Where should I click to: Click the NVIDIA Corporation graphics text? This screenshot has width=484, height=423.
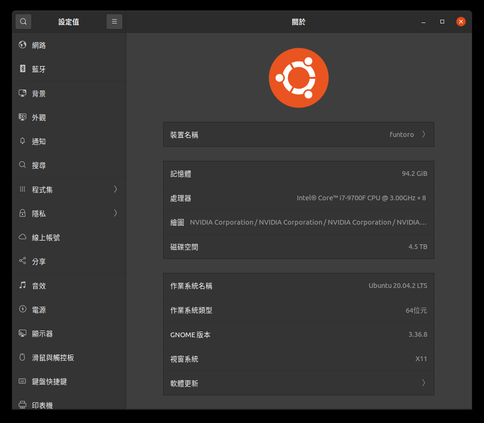308,222
